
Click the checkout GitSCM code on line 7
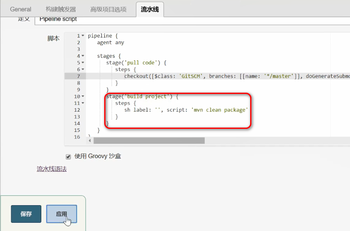[x=237, y=76]
